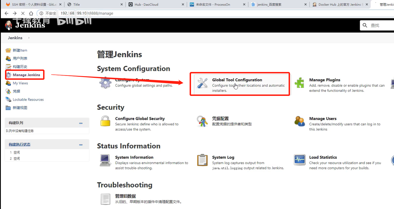Image resolution: width=394 pixels, height=209 pixels.
Task: Switch to the Title browser tab
Action: point(95,4)
